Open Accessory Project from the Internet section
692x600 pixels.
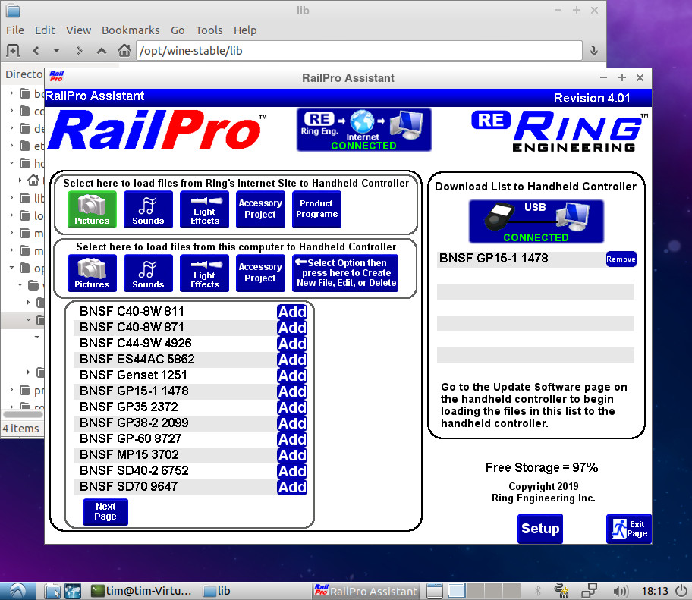(260, 209)
